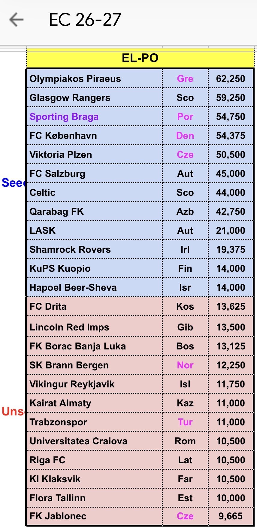Click Qarabag FK coefficient 42,750

[x=231, y=212]
